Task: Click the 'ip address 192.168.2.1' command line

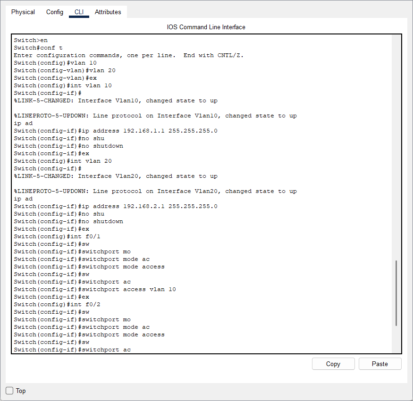Action: pyautogui.click(x=116, y=206)
